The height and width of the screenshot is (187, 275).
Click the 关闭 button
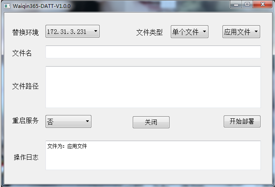pos(151,122)
